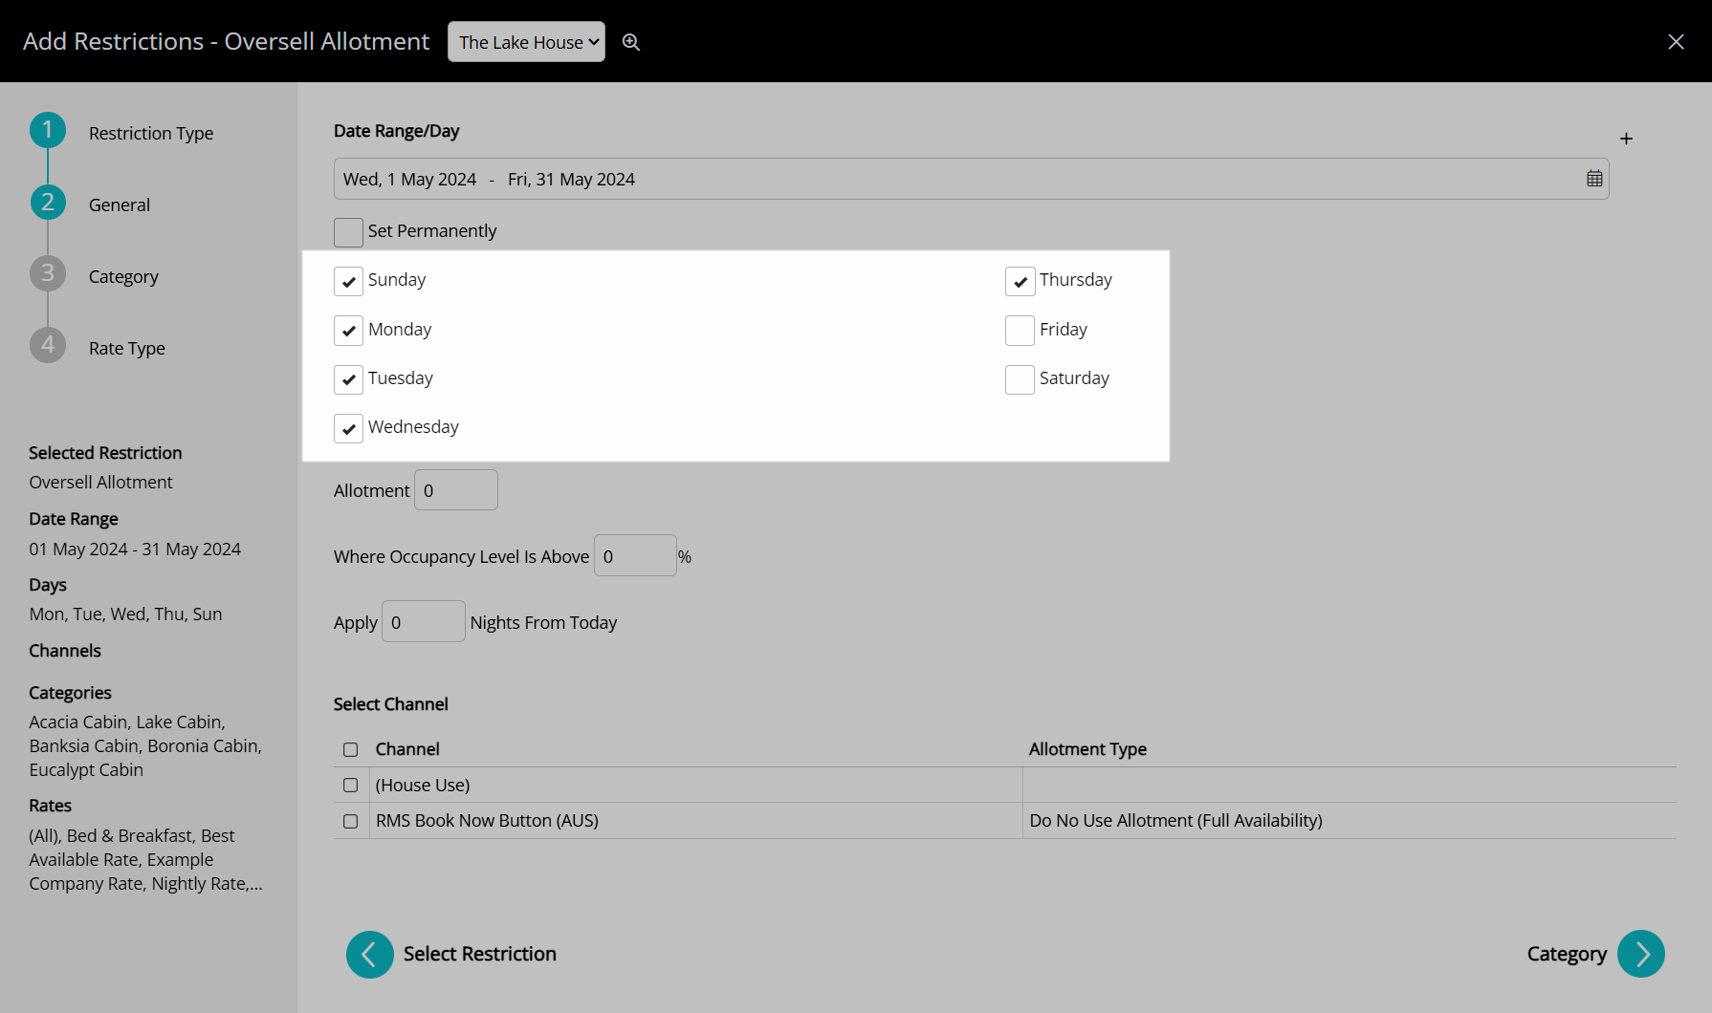Tick the (House Use) channel checkbox

click(x=351, y=785)
